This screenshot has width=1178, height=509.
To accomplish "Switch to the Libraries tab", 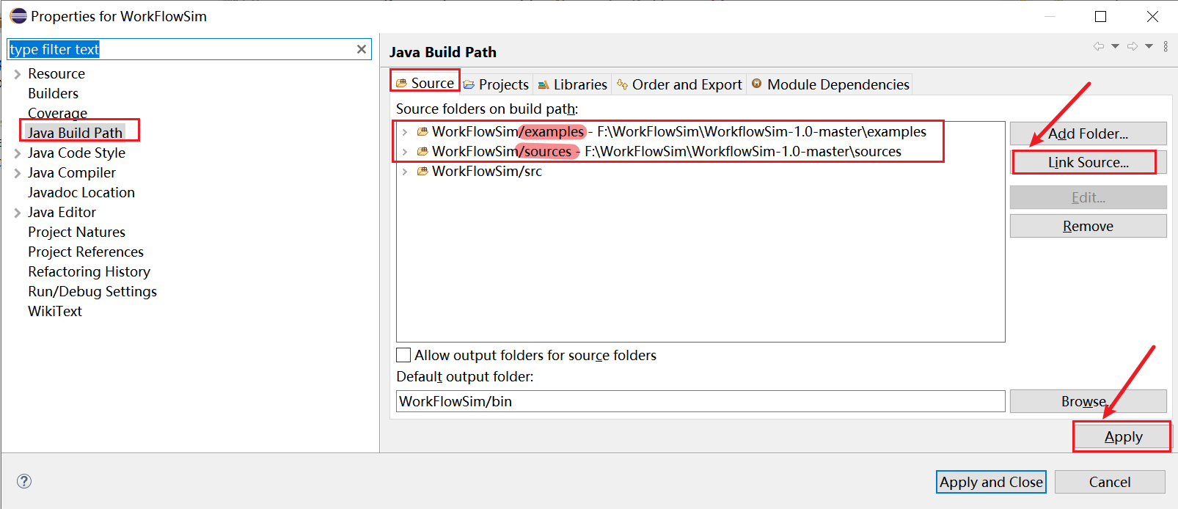I will [572, 84].
